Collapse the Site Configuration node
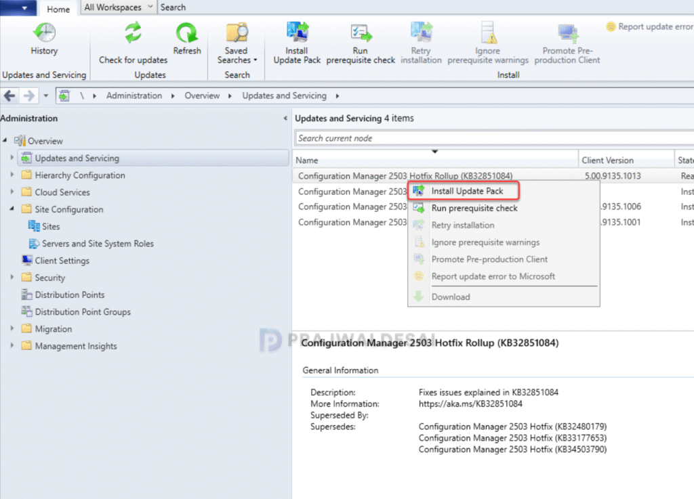 [12, 209]
